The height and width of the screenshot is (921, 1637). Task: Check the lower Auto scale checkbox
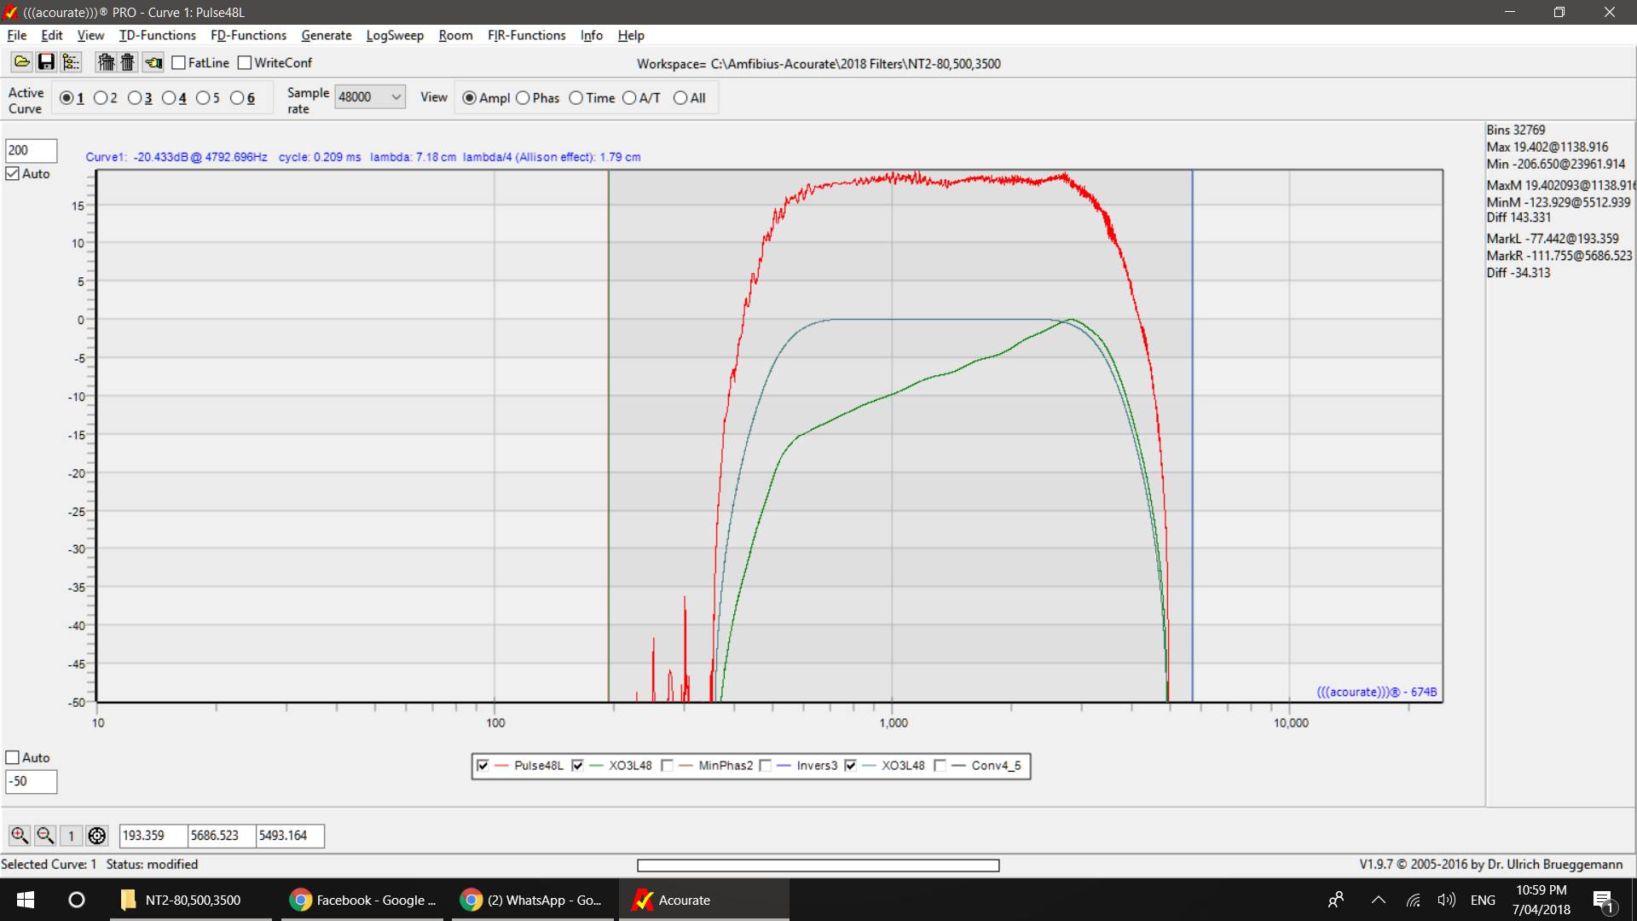[x=13, y=757]
